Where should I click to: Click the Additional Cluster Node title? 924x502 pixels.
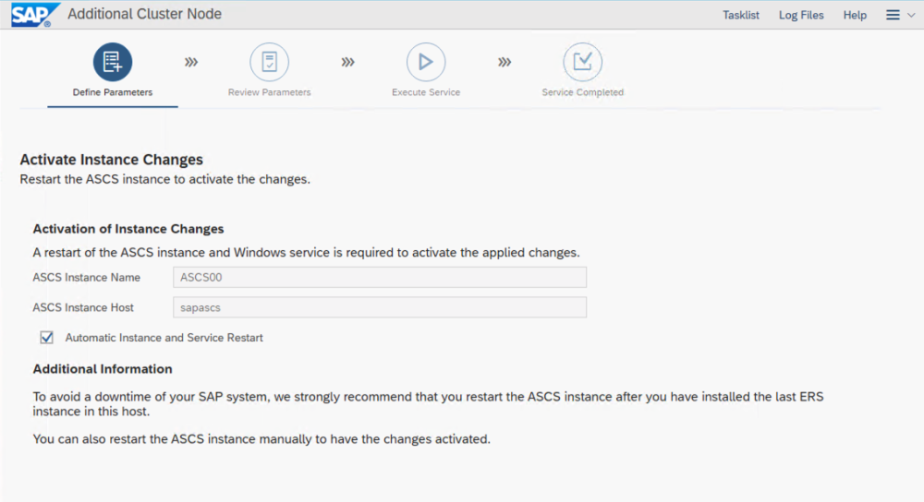[x=145, y=15]
